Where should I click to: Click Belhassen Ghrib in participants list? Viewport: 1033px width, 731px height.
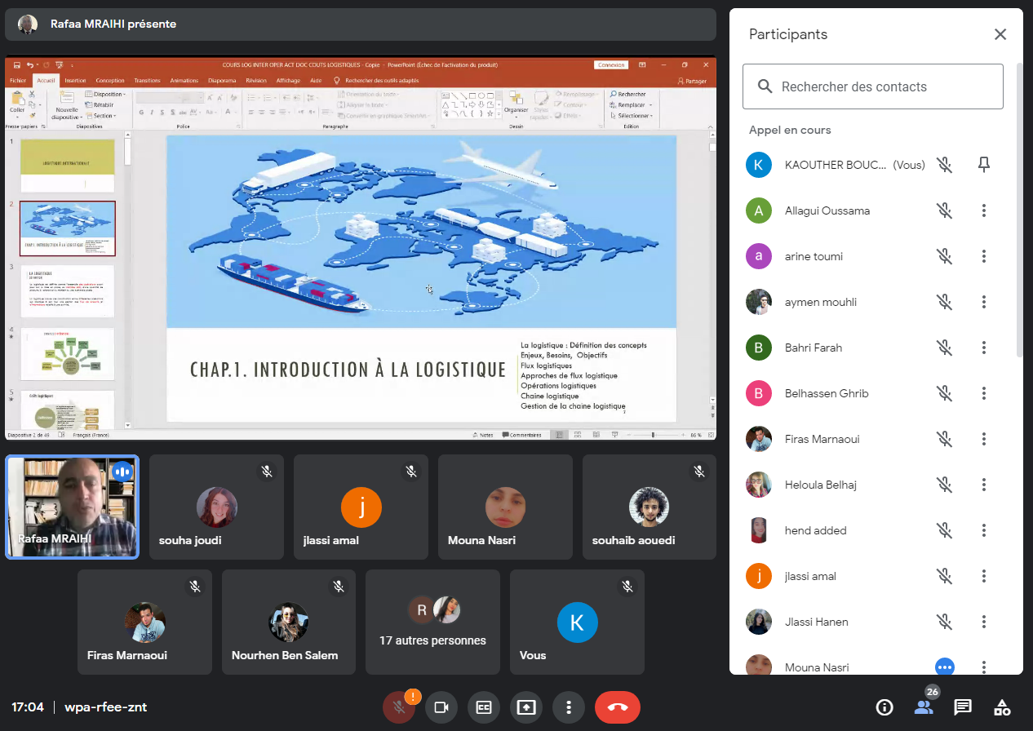pos(826,393)
